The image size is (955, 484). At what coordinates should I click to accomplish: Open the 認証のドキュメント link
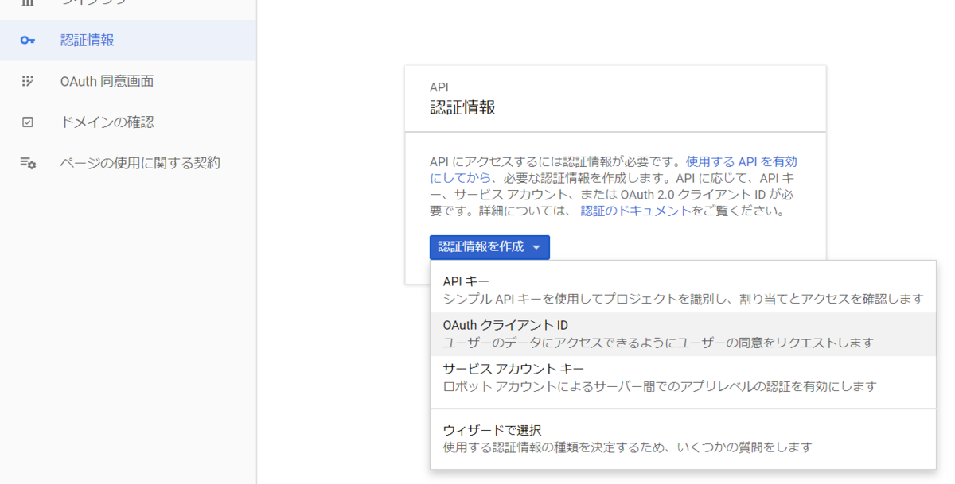(635, 211)
